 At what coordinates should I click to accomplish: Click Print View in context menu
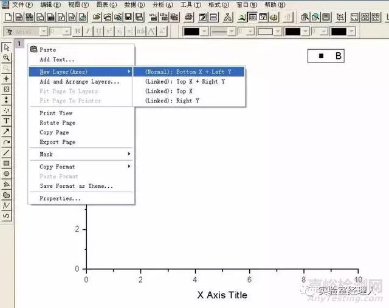pos(81,113)
